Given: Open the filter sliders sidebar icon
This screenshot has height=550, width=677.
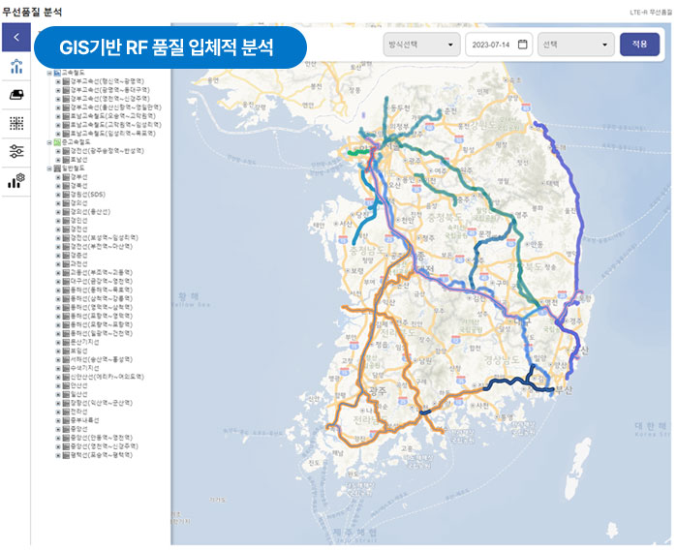Looking at the screenshot, I should coord(15,151).
